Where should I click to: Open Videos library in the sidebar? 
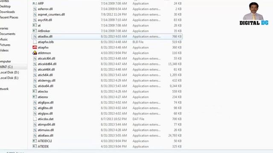[4, 50]
